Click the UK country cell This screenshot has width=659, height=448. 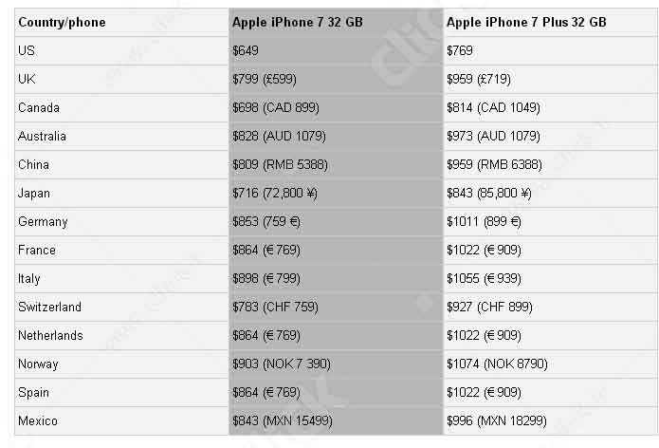coord(27,79)
